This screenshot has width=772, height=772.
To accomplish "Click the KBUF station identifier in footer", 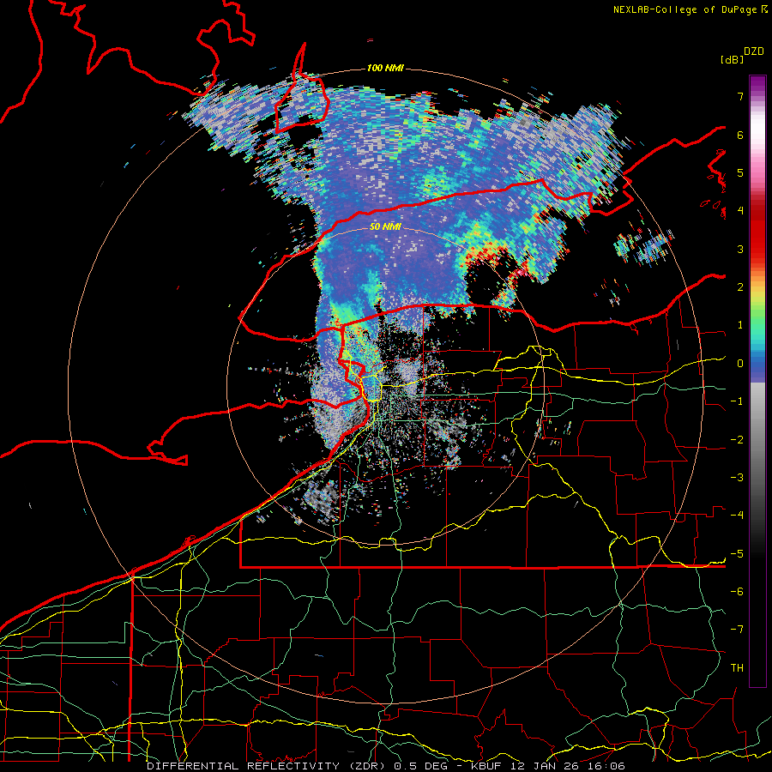I will pyautogui.click(x=485, y=766).
